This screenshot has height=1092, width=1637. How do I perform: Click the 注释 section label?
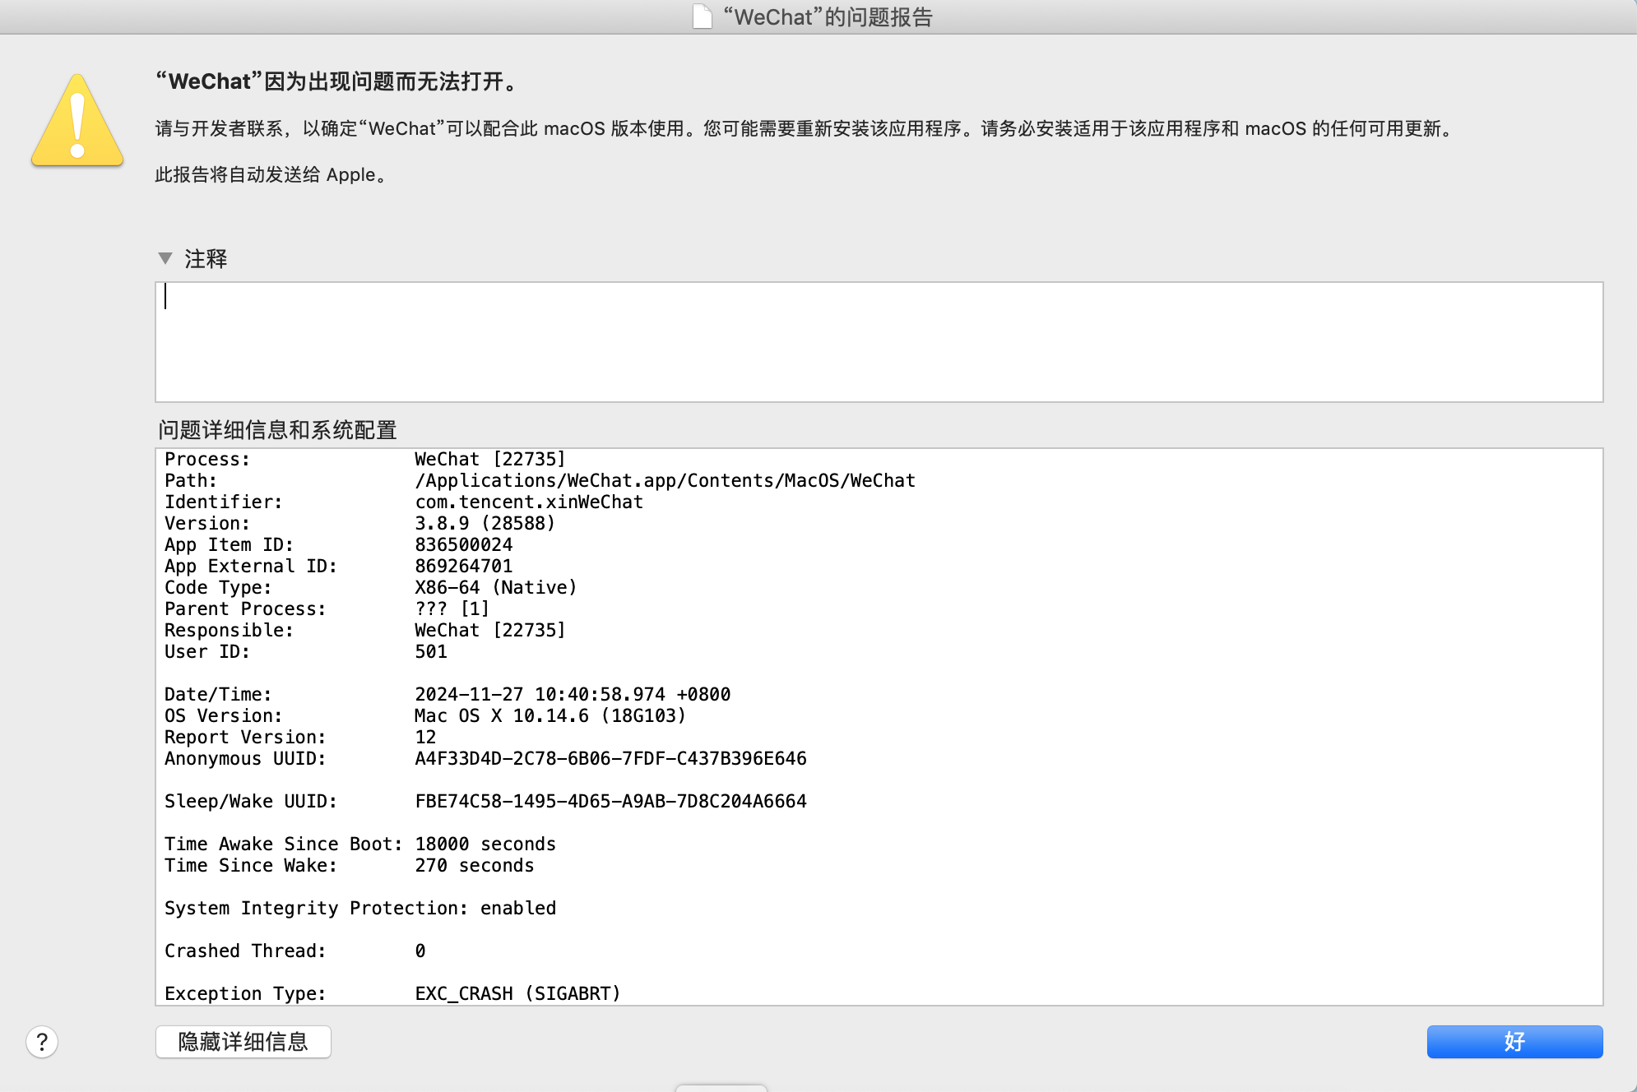coord(206,259)
